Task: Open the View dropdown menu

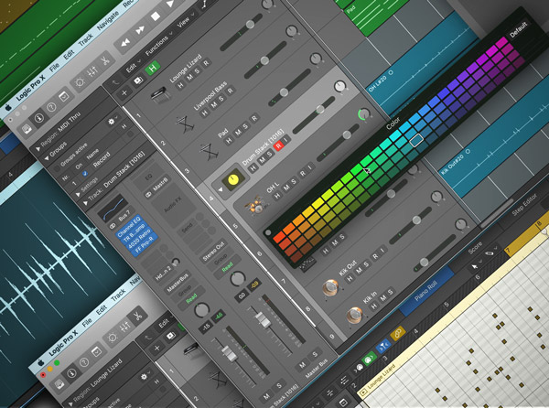Action: (x=185, y=21)
